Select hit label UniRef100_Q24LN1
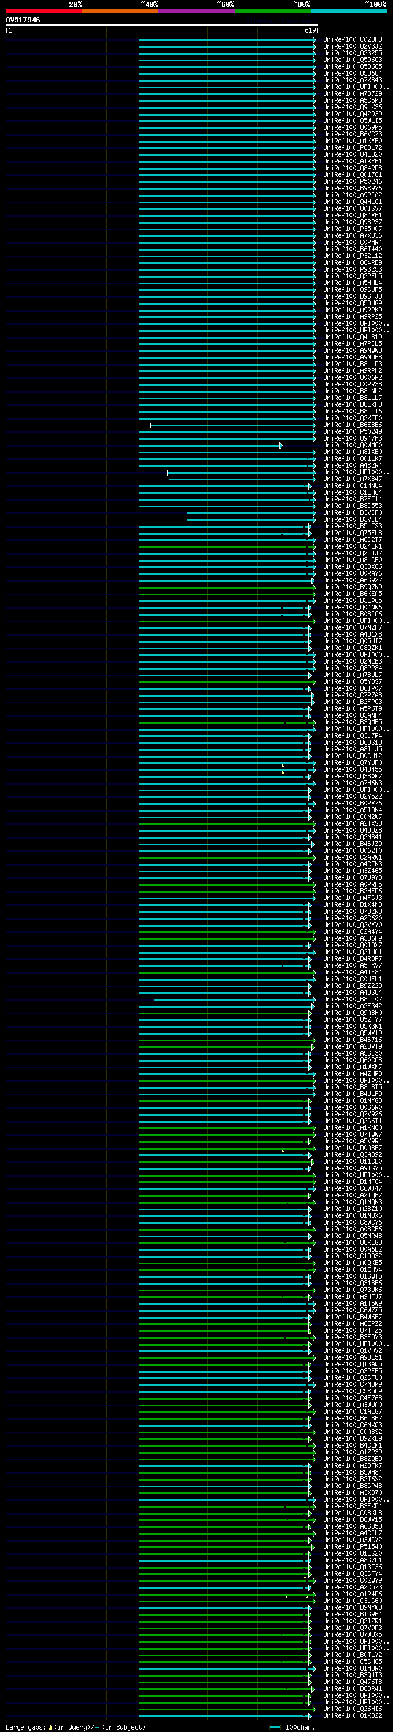The image size is (393, 1732). point(352,547)
